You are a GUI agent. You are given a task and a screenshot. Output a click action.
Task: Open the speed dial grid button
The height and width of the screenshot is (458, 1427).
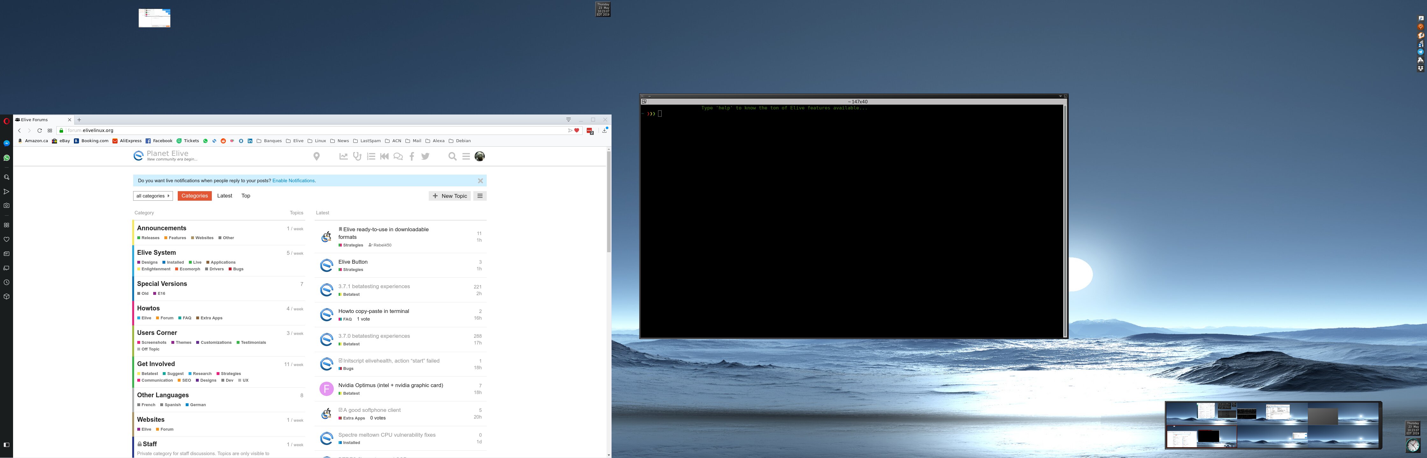50,130
